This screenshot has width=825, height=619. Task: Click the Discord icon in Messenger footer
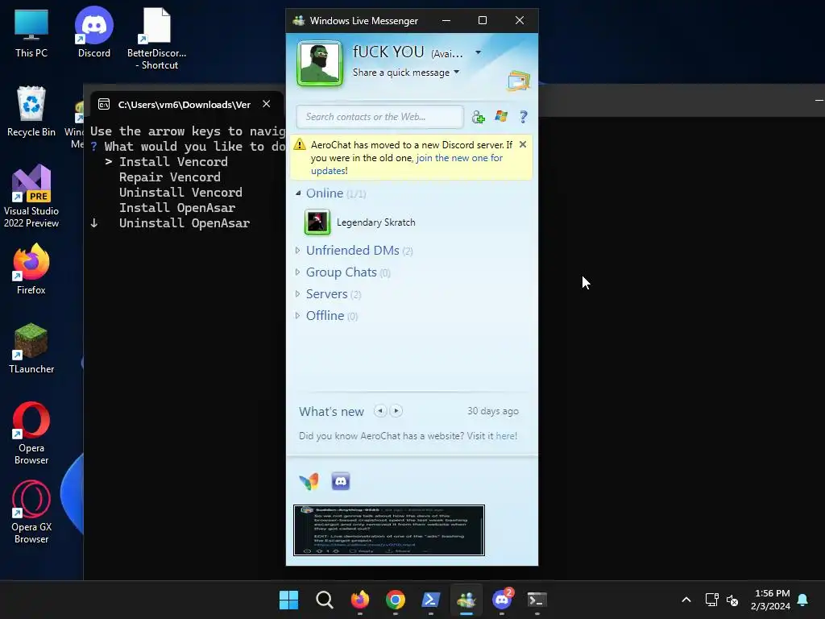pos(341,481)
